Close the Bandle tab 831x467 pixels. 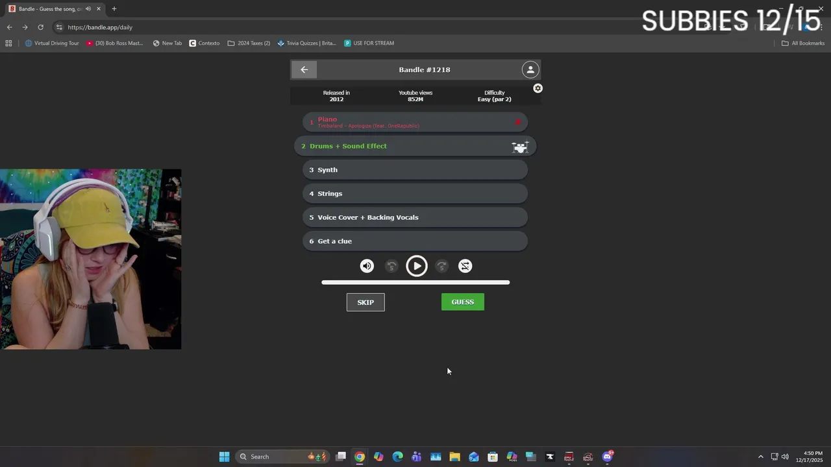point(99,9)
